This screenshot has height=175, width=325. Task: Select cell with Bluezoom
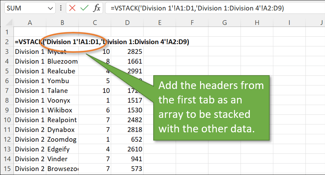(x=62, y=61)
